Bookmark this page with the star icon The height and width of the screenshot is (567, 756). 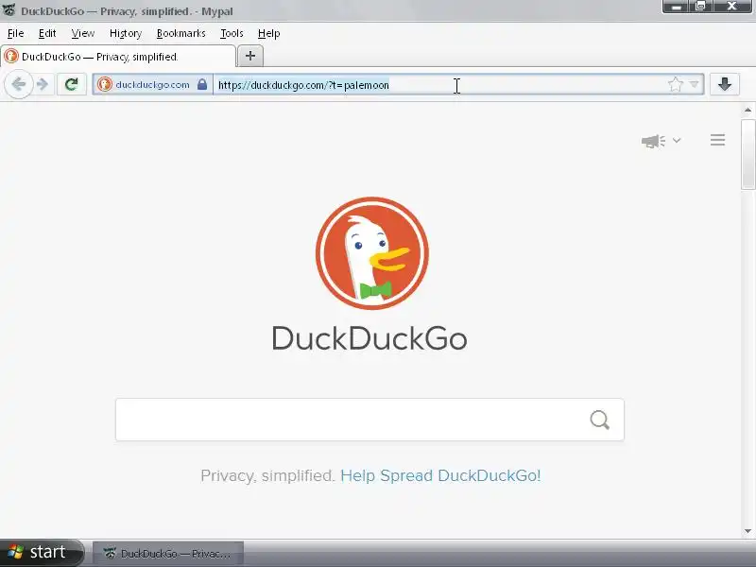tap(676, 84)
